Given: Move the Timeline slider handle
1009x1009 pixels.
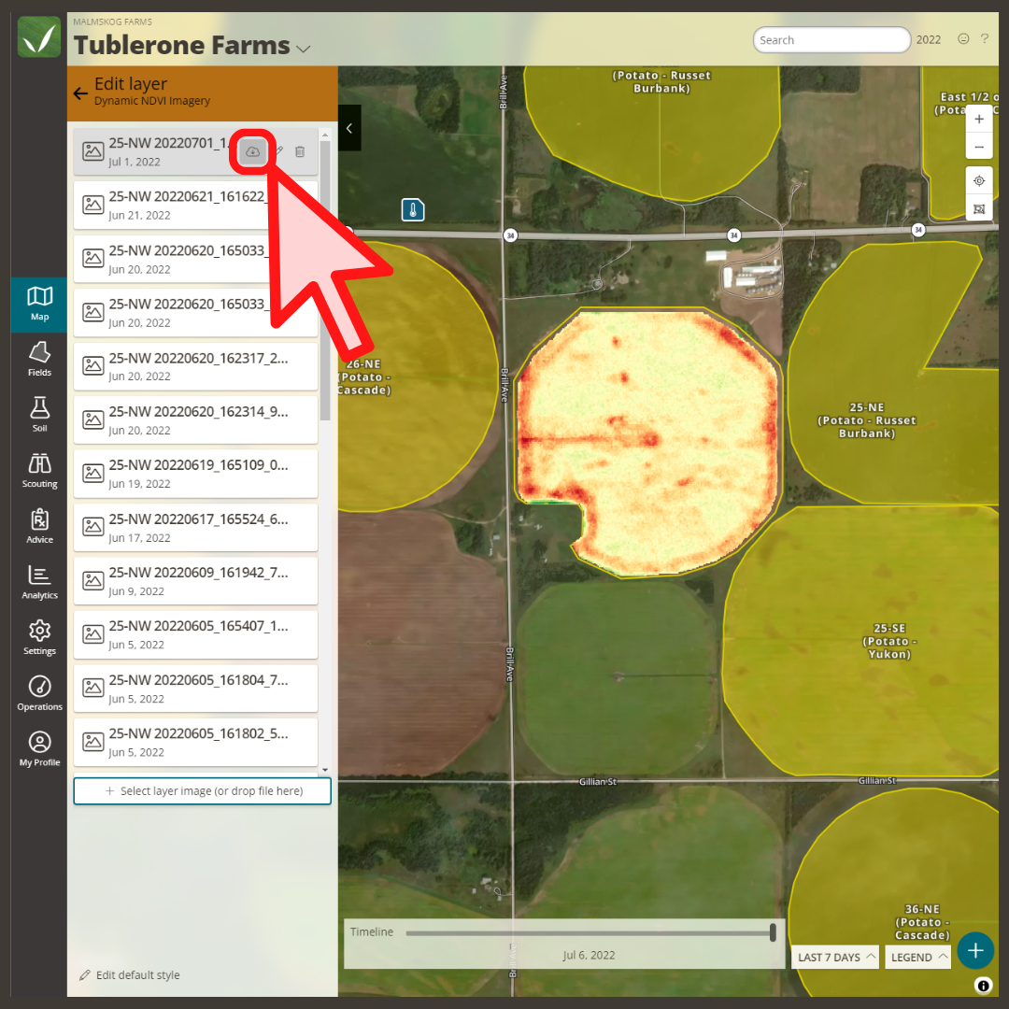Looking at the screenshot, I should point(773,931).
